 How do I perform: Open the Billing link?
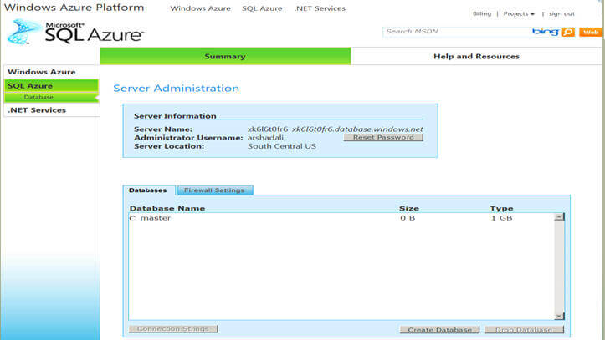click(482, 14)
